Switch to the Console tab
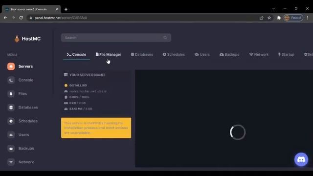This screenshot has height=176, width=313. [x=76, y=54]
